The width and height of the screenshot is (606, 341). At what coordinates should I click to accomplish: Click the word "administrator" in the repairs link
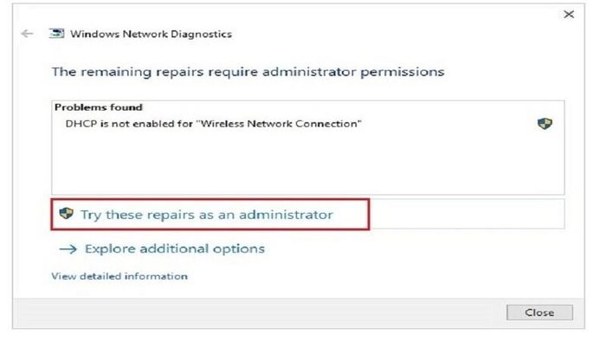click(286, 215)
